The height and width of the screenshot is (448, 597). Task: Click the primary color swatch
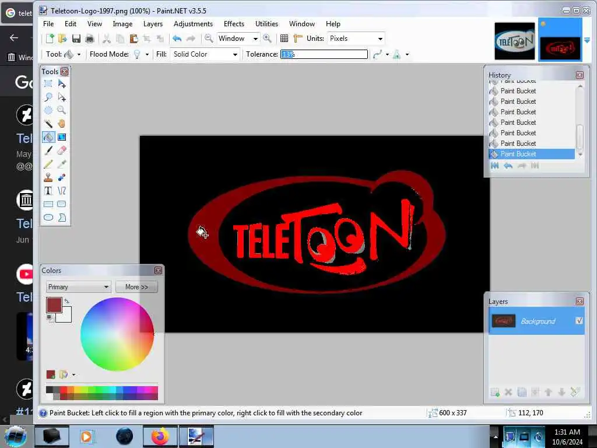(54, 305)
